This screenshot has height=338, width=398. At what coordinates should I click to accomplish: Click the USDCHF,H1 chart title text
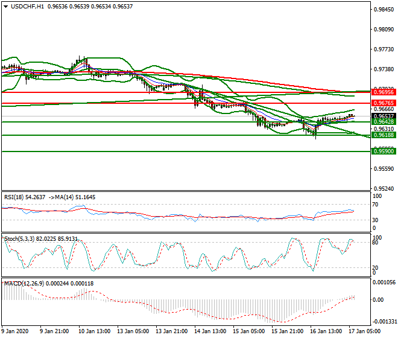tap(27, 7)
